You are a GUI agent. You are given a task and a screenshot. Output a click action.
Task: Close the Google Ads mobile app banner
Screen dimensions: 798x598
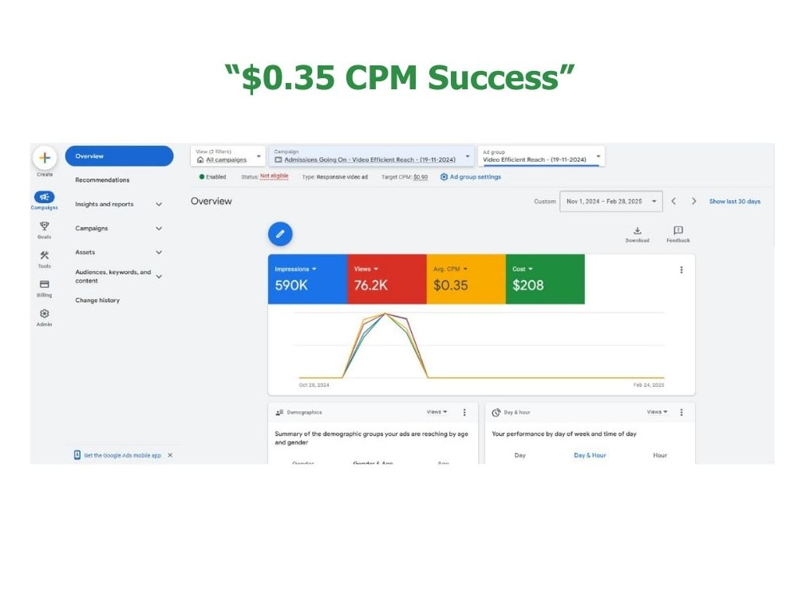click(x=170, y=455)
